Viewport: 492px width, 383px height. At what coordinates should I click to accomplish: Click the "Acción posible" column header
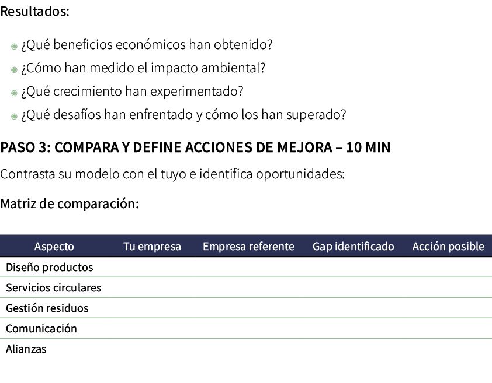click(x=448, y=246)
